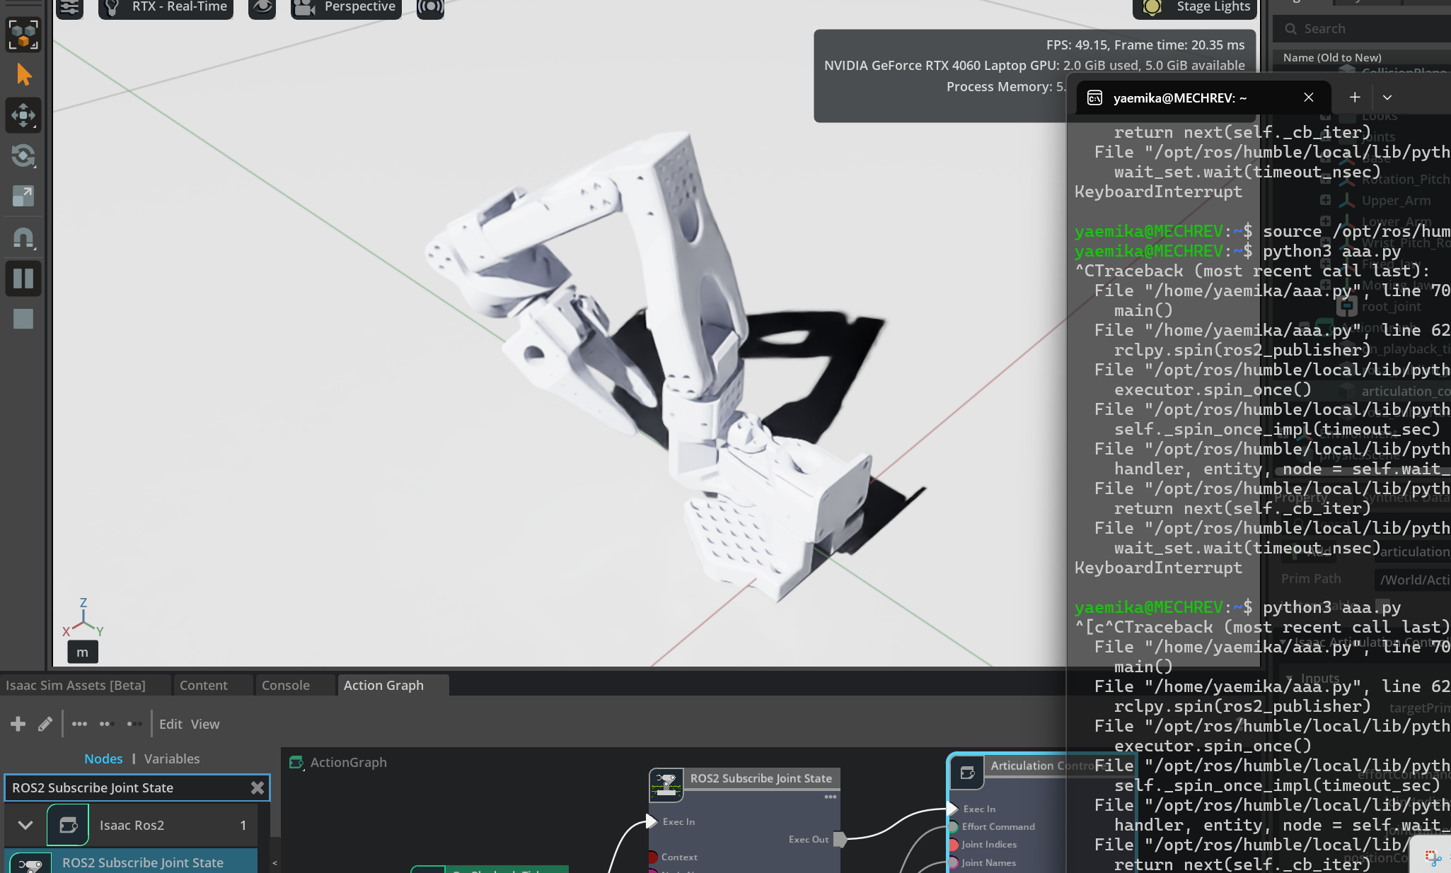The width and height of the screenshot is (1451, 873).
Task: Click the third three-dots layout icon
Action: [x=134, y=724]
